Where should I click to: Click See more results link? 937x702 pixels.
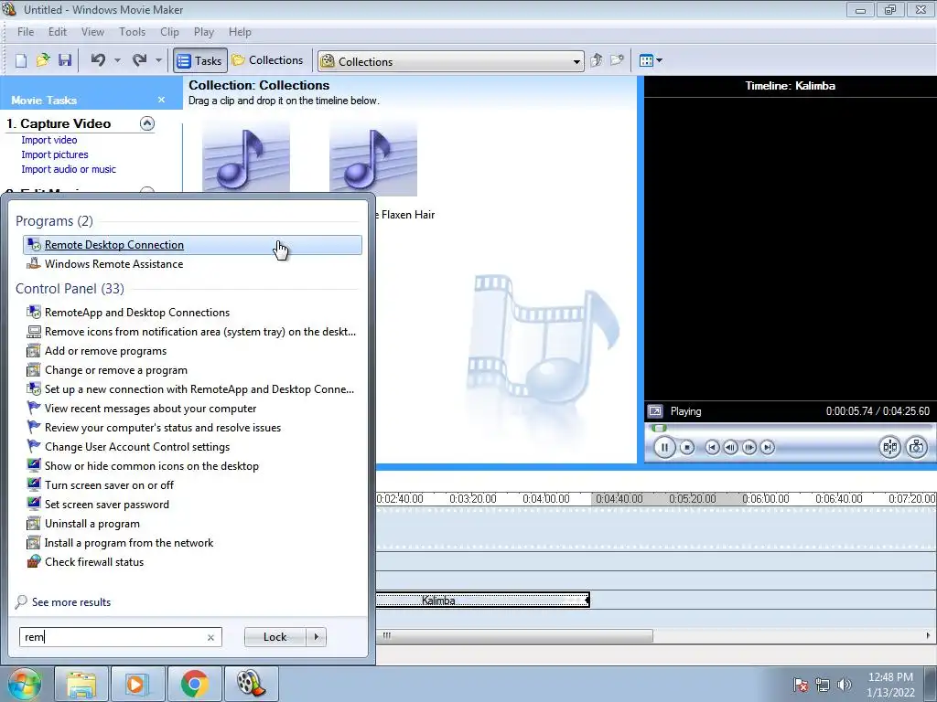click(x=71, y=602)
